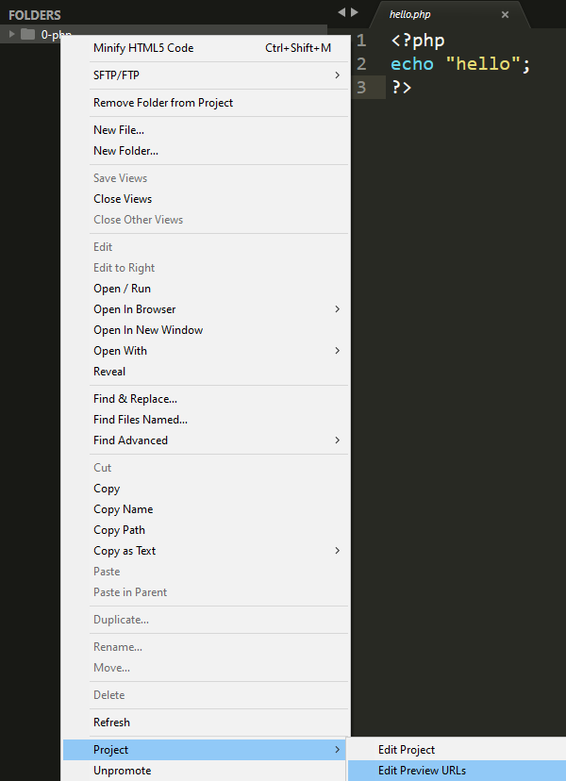Go to next tab with right arrow

point(355,12)
